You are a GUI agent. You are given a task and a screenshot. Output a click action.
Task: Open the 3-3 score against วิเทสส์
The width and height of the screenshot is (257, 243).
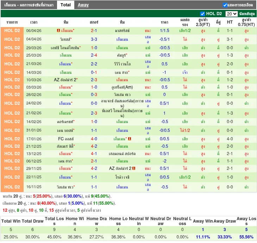(x=94, y=39)
